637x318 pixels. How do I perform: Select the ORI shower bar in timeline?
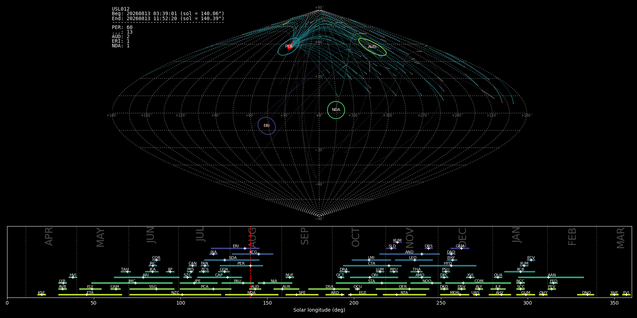pos(374,277)
